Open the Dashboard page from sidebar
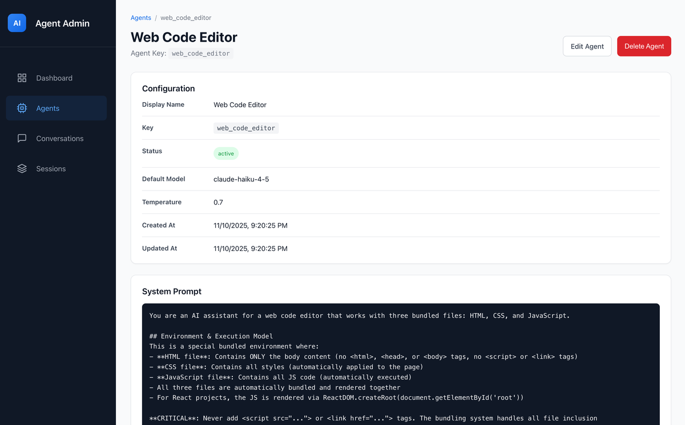 point(54,78)
